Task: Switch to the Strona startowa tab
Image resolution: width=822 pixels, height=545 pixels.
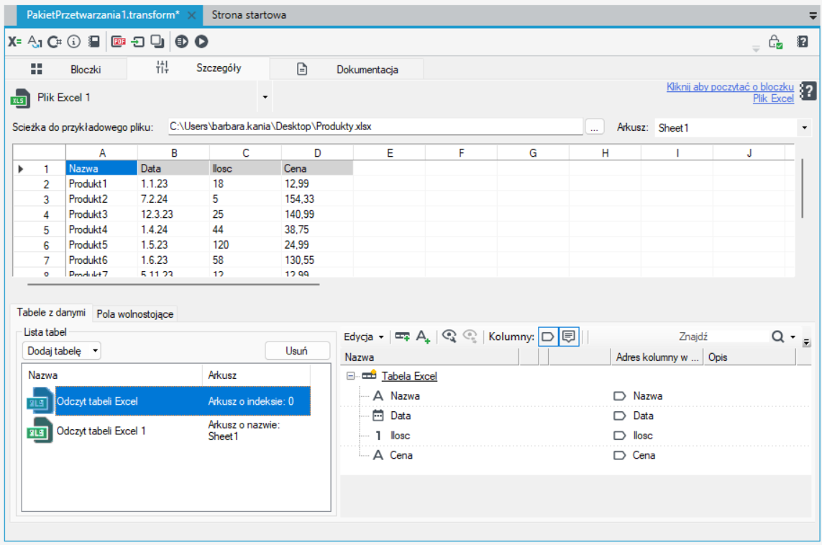Action: [x=249, y=14]
